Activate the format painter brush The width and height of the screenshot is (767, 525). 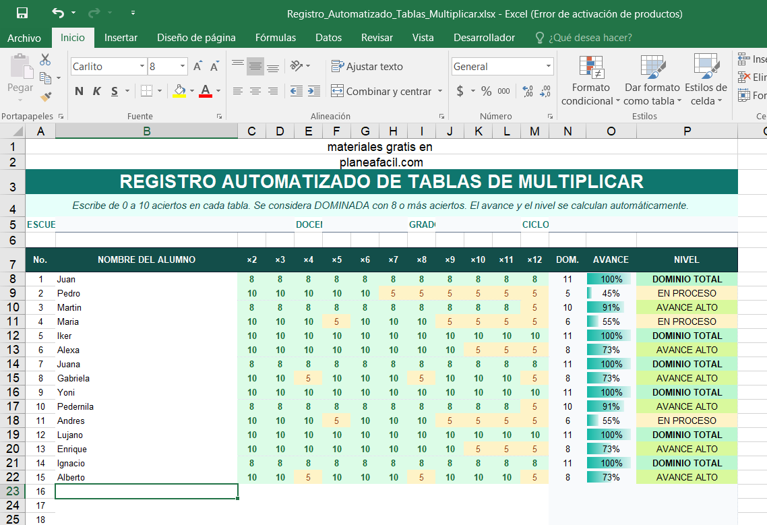tap(45, 96)
